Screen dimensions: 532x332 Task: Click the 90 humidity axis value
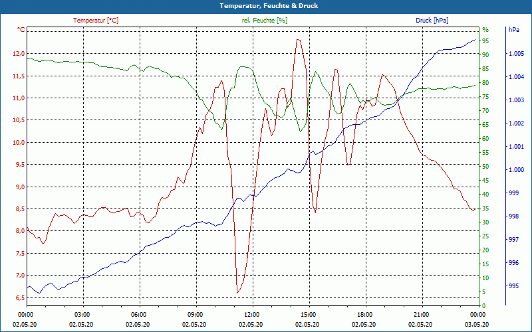coord(485,55)
